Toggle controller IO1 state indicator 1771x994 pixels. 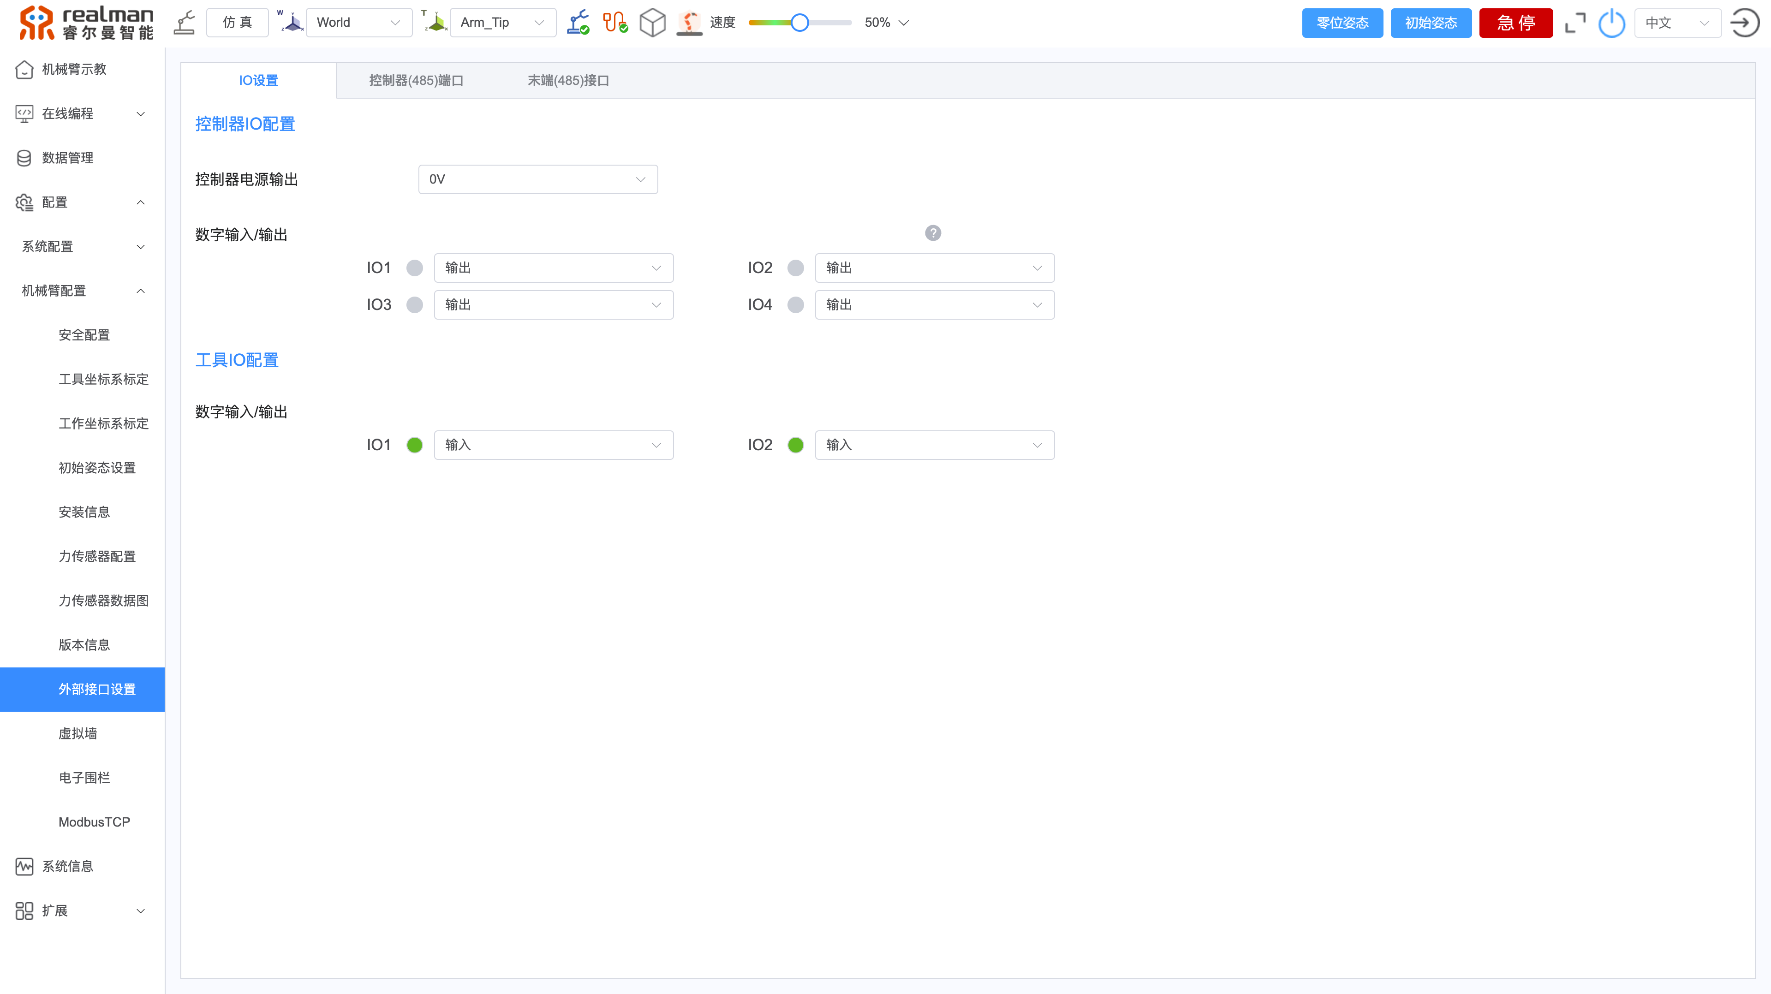point(415,268)
